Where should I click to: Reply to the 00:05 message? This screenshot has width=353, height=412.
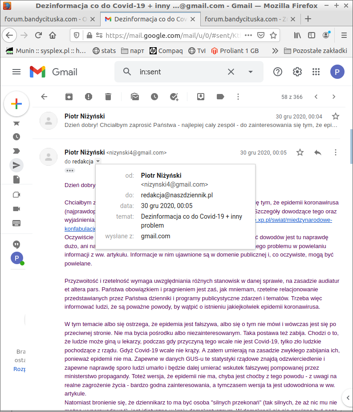(318, 152)
